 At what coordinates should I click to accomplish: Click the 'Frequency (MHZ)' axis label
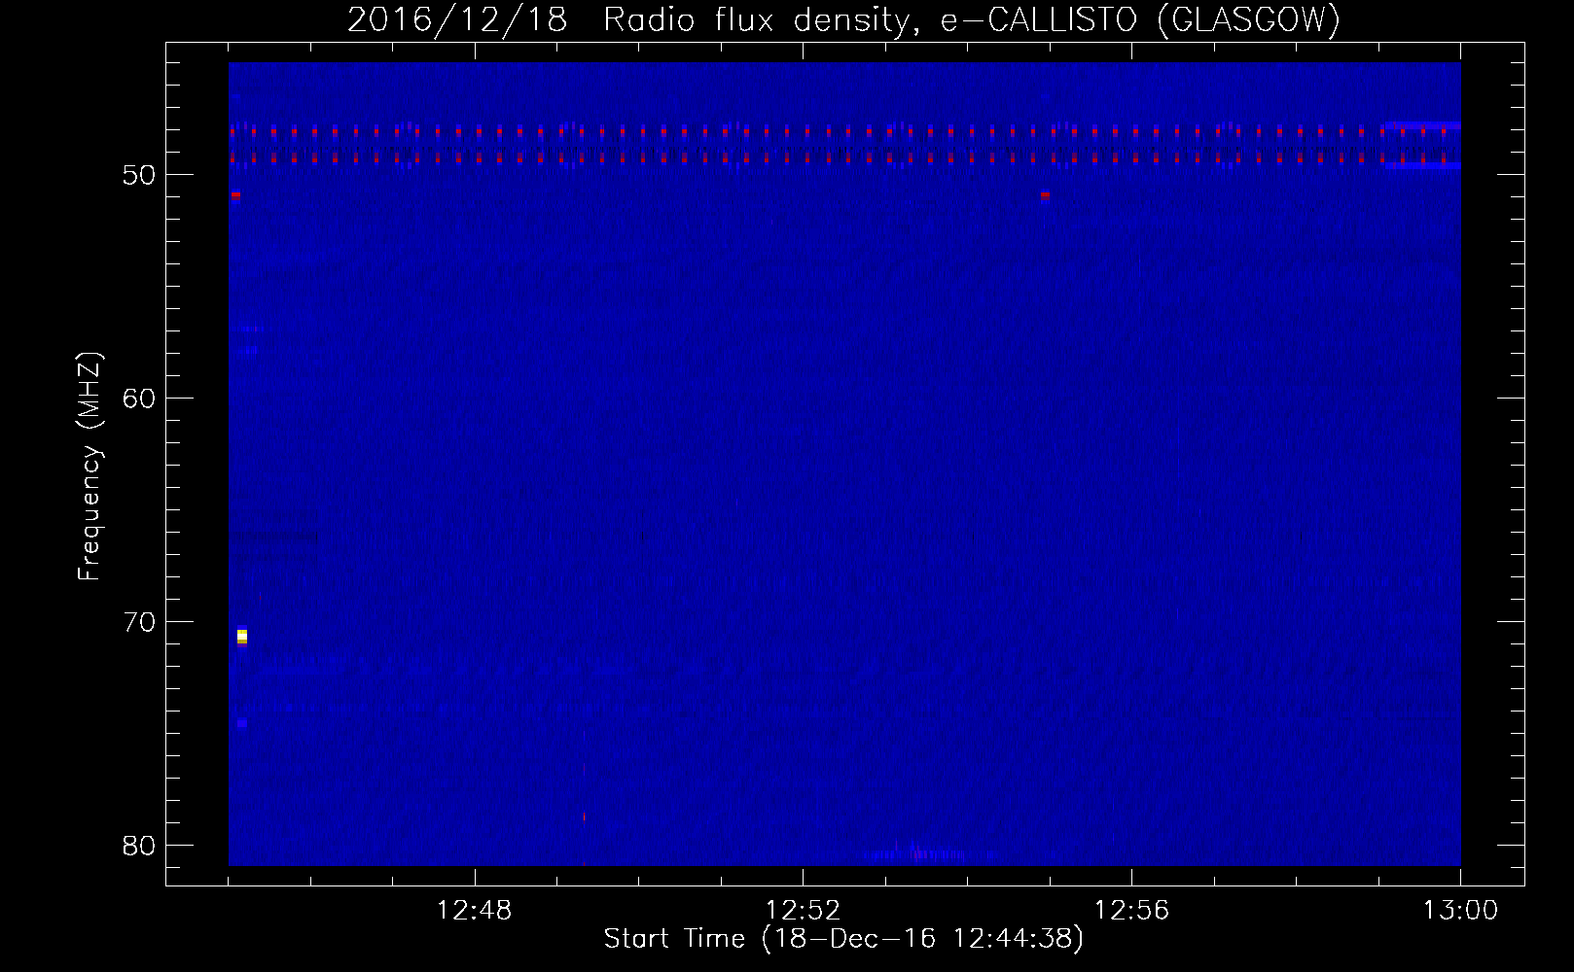89,466
